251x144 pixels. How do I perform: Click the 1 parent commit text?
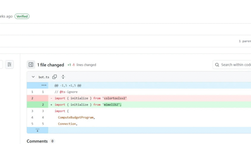pyautogui.click(x=244, y=41)
